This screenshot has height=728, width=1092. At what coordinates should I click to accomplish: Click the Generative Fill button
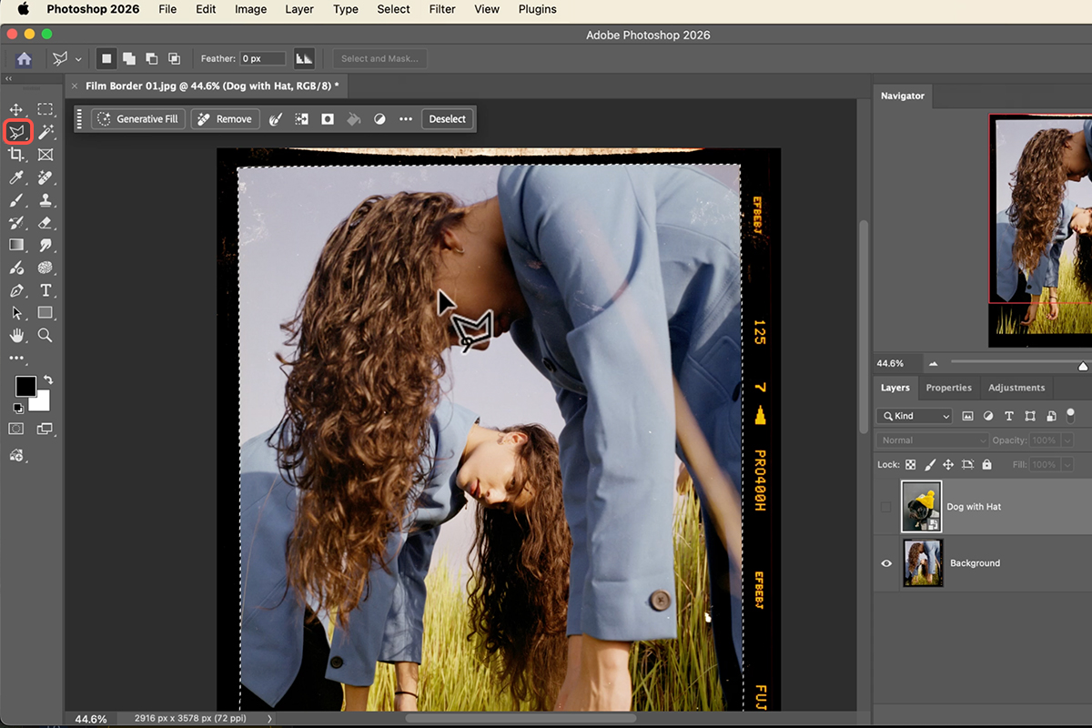138,119
